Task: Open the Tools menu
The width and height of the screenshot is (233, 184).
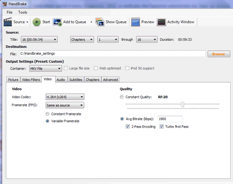Action: pyautogui.click(x=22, y=12)
